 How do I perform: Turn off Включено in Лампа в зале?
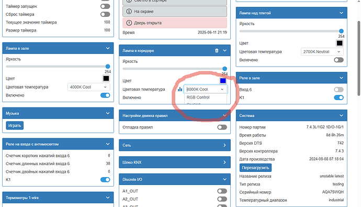click(x=105, y=95)
